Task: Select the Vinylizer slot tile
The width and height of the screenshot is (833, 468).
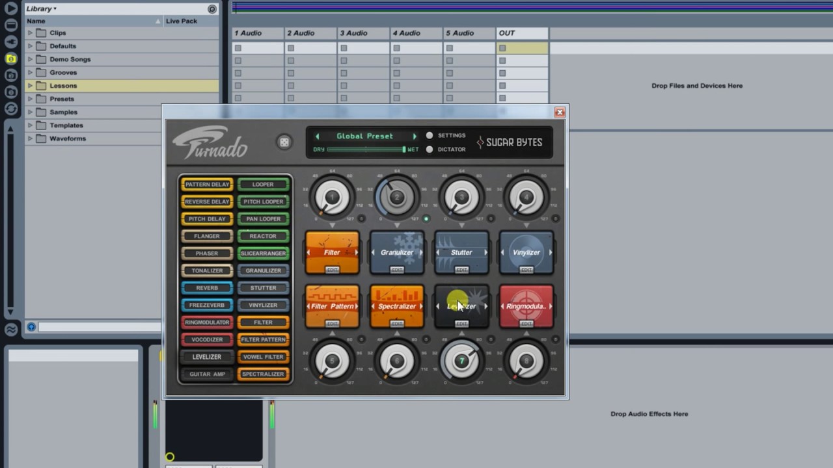Action: coord(526,252)
